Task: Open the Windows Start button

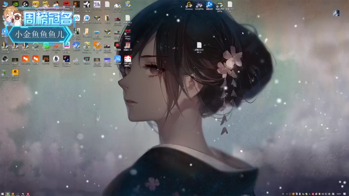Action: coord(2,194)
